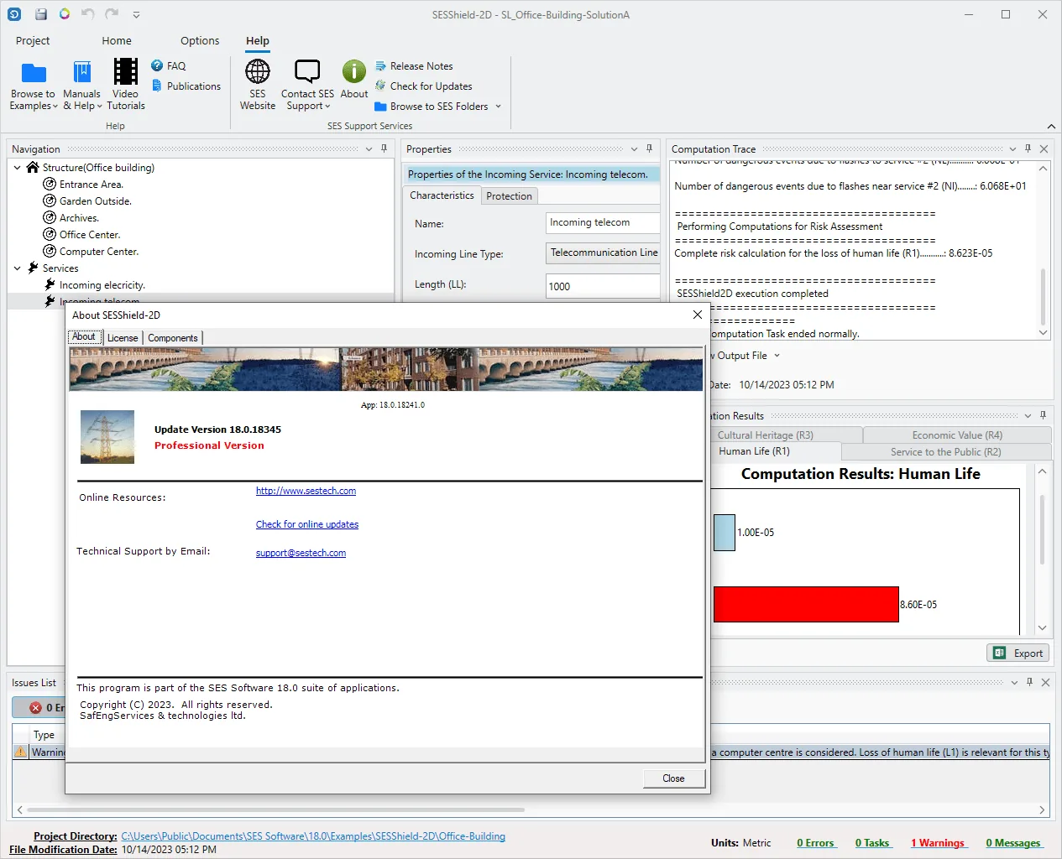Click the About info icon
Screen dimensions: 1062x859
coord(354,71)
